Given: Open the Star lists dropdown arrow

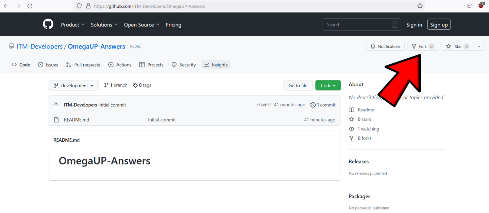Looking at the screenshot, I should [x=479, y=47].
